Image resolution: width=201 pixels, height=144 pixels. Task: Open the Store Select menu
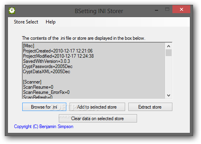[x=26, y=22]
